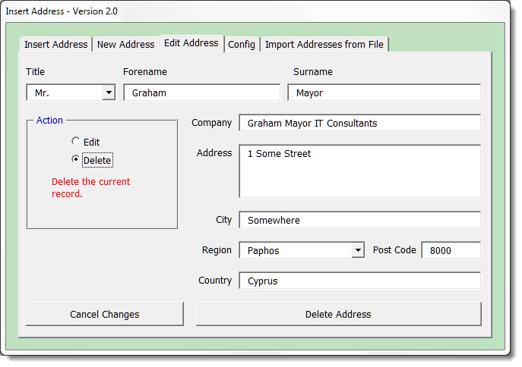Select the Edit Address tab
This screenshot has height=367, width=522.
click(x=191, y=43)
